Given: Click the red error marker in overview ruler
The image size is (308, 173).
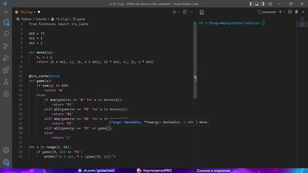Looking at the screenshot, I should click(195, 78).
